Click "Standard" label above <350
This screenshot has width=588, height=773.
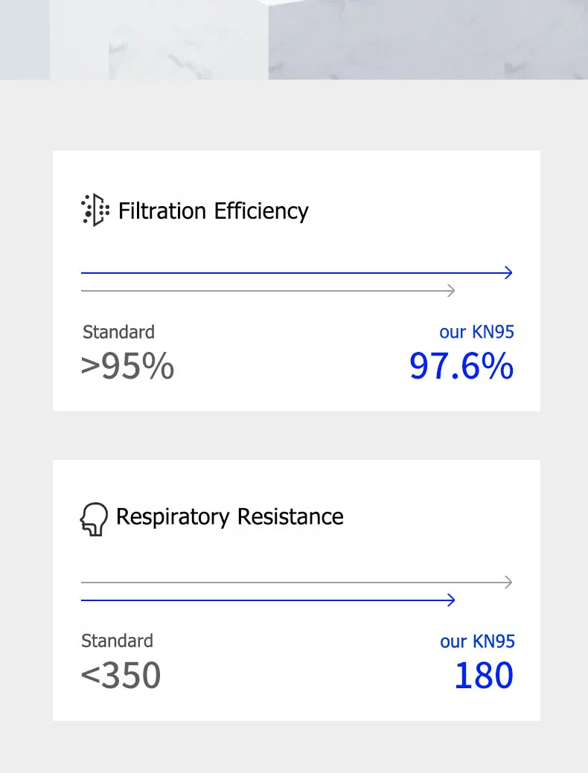117,641
